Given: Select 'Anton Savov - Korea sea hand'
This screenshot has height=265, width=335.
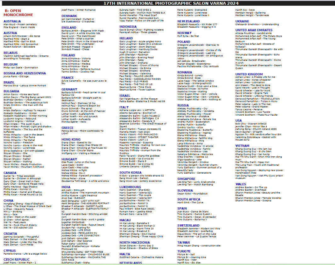Looking at the screenshot, I should 21,94.
